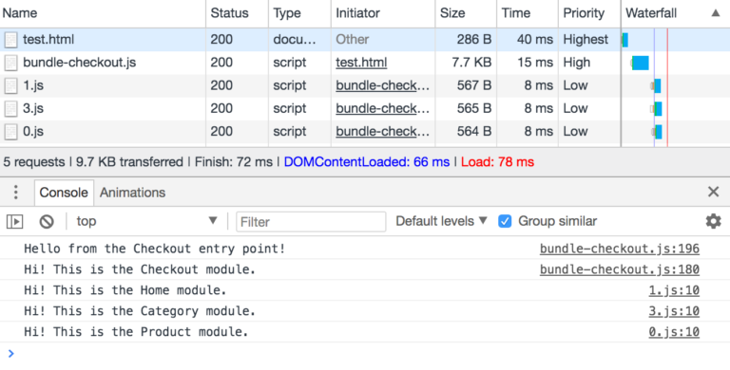The width and height of the screenshot is (730, 370).
Task: Click test.html file icon
Action: (x=10, y=40)
